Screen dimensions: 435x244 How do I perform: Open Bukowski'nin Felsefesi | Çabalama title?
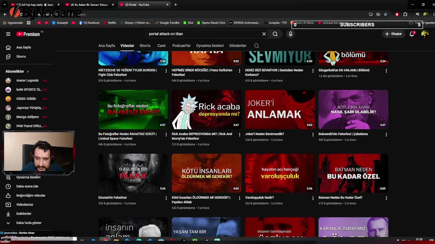pyautogui.click(x=343, y=134)
